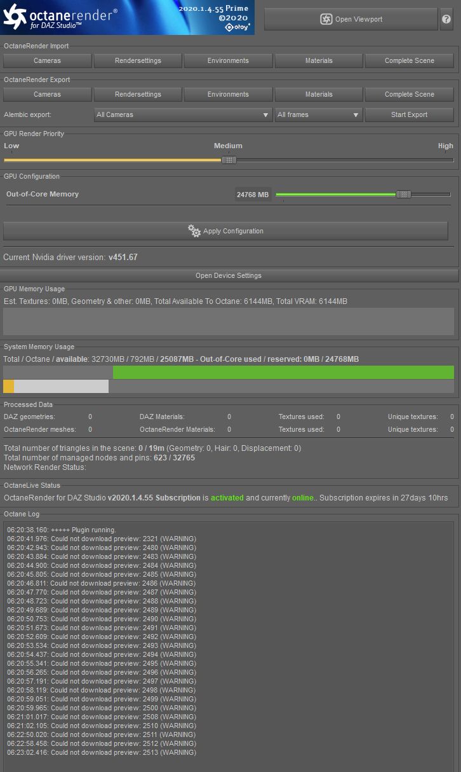Click the 'Network Render Status:' label
Image resolution: width=461 pixels, height=772 pixels.
point(45,467)
